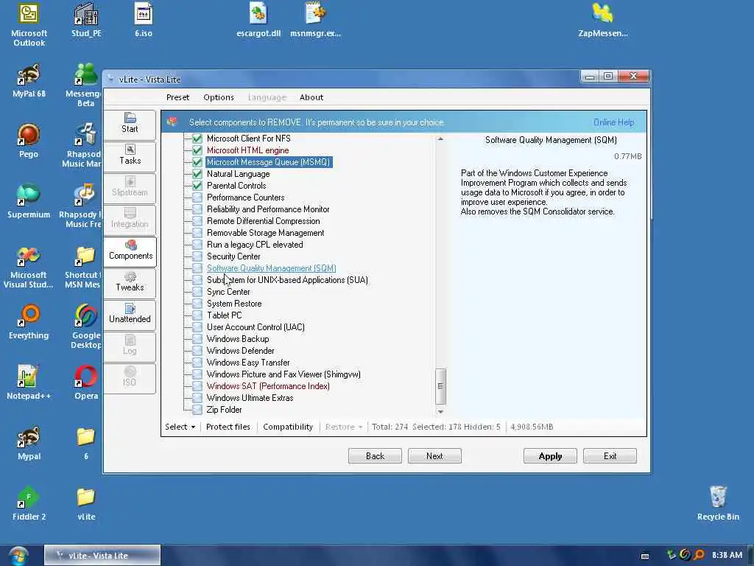Viewport: 754px width, 566px height.
Task: Click the Back button
Action: [375, 455]
